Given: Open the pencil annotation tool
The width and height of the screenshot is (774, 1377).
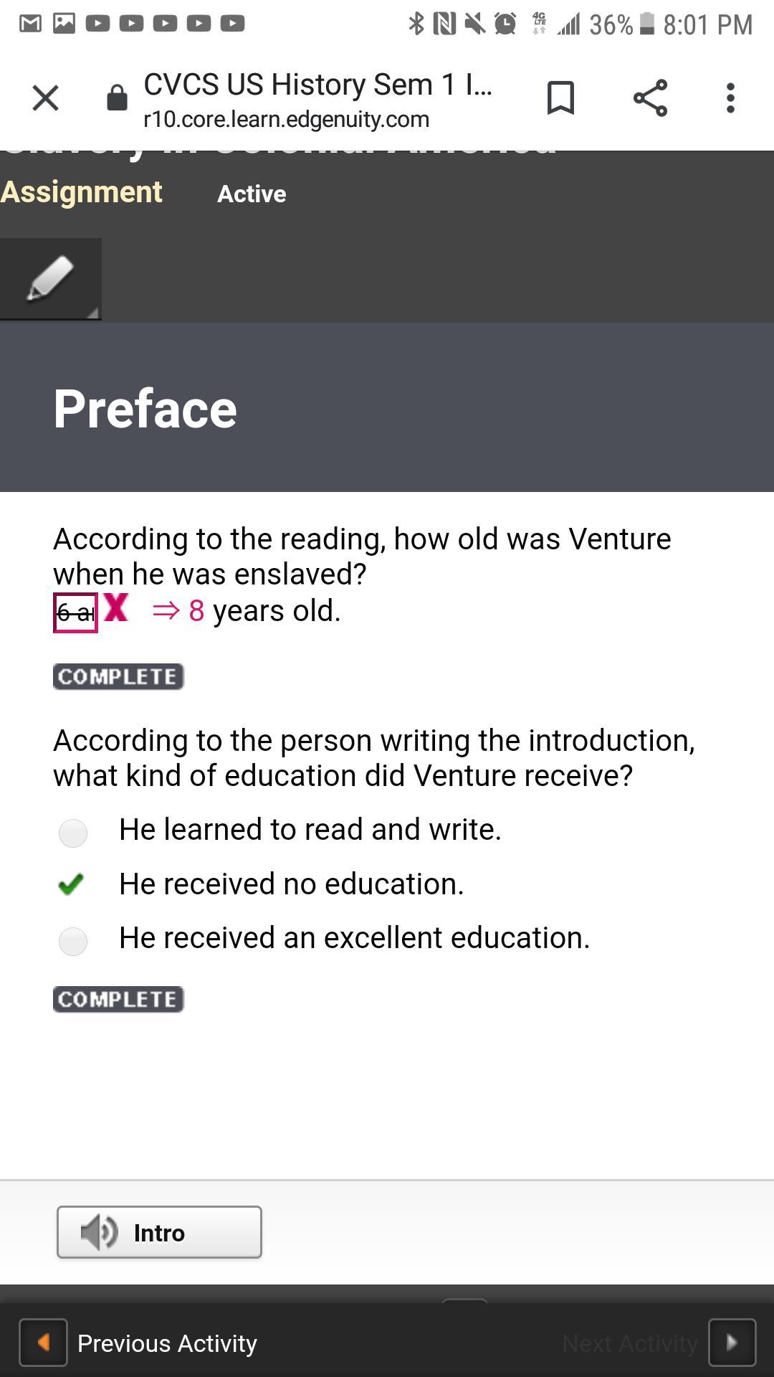Looking at the screenshot, I should pos(50,278).
